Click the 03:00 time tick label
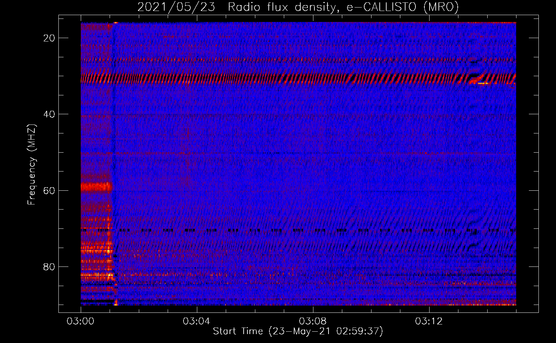 pyautogui.click(x=80, y=321)
